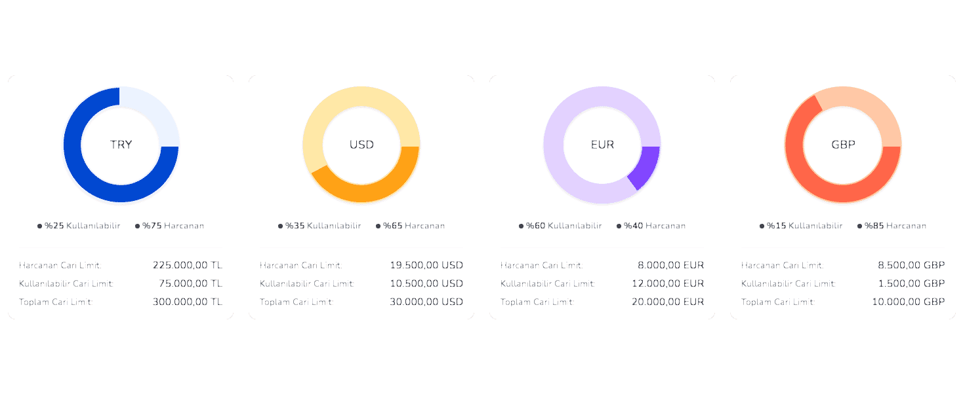
Task: Click the 225.000,00 TL spent limit value
Action: pyautogui.click(x=188, y=265)
